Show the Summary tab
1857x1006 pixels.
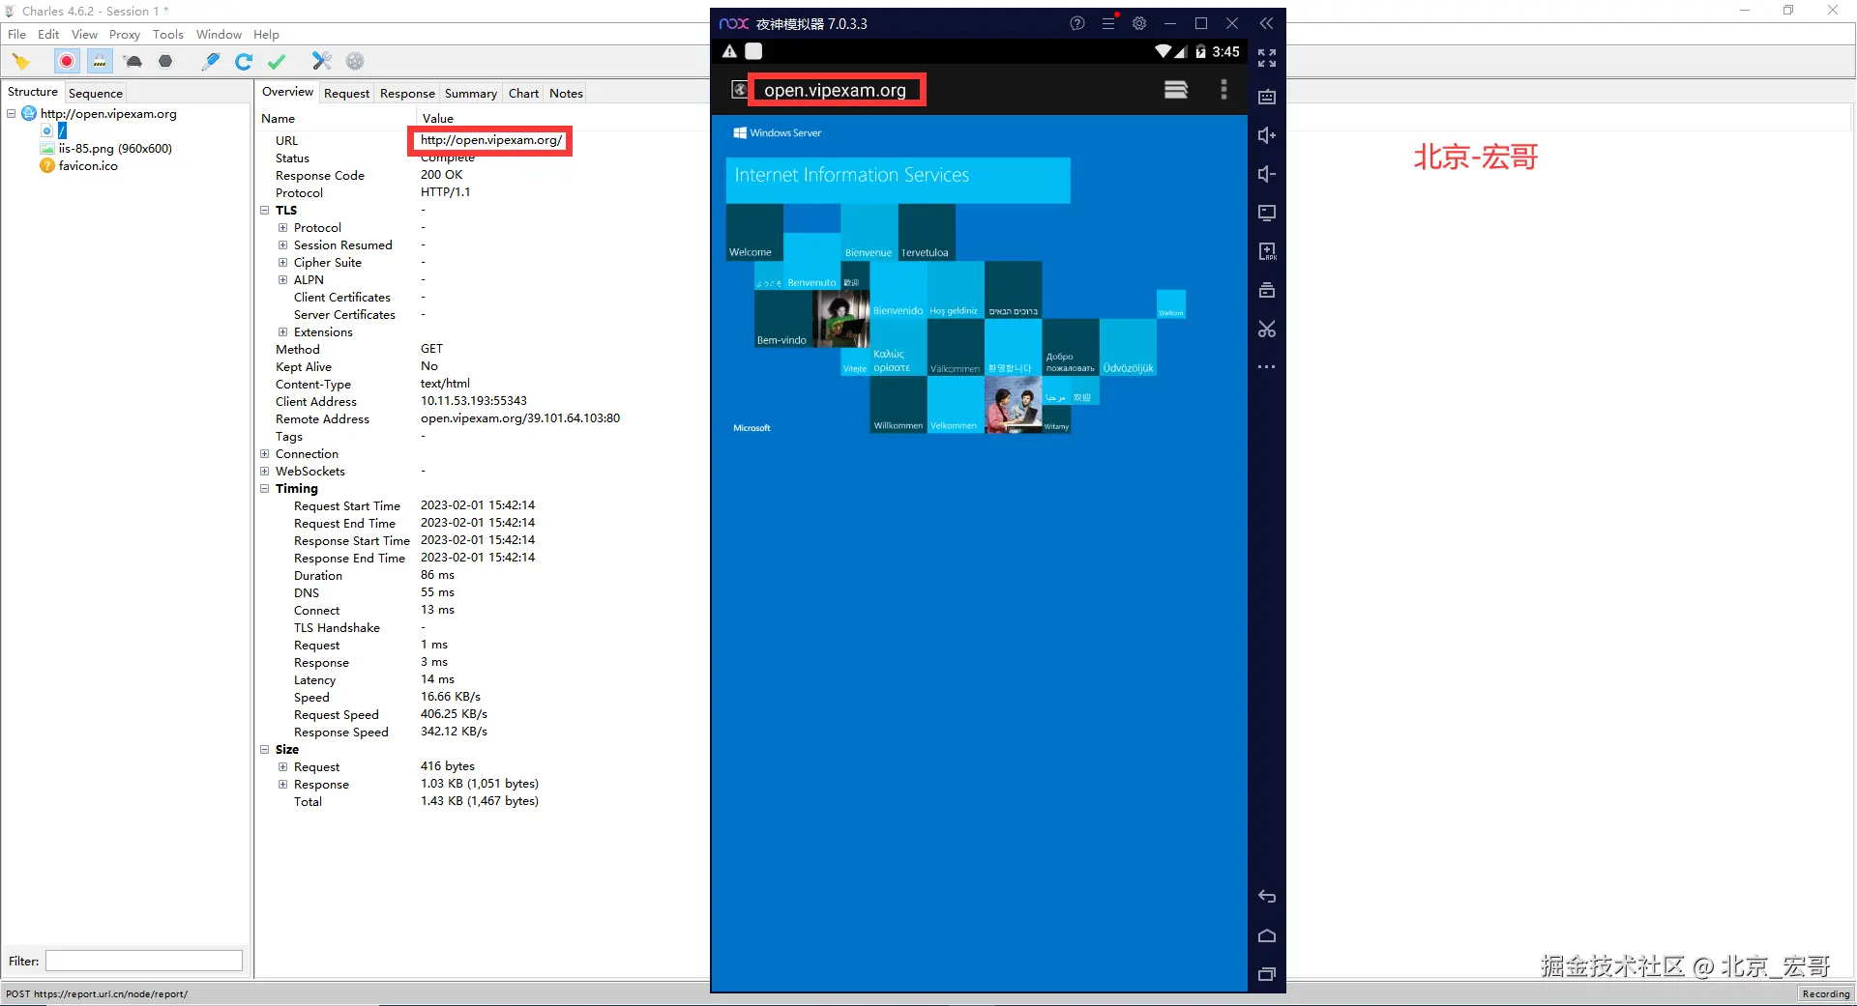470,94
